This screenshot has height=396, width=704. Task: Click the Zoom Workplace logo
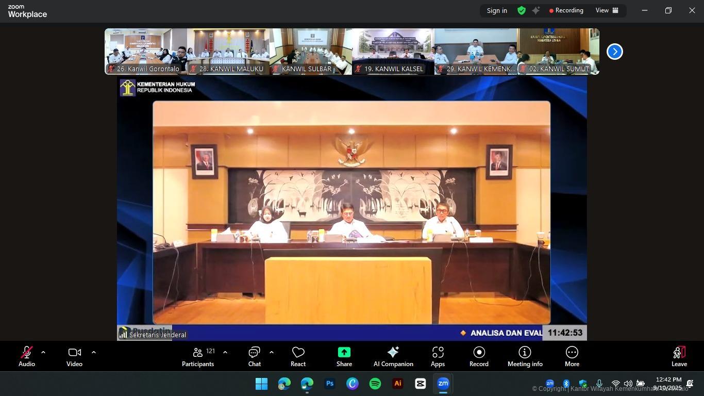point(27,11)
